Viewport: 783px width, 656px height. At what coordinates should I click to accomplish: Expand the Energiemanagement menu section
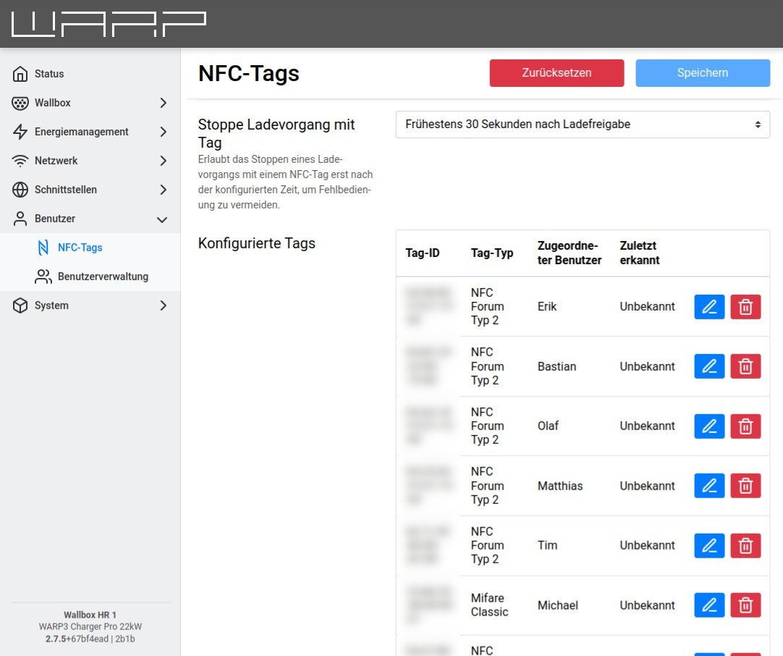click(x=90, y=132)
